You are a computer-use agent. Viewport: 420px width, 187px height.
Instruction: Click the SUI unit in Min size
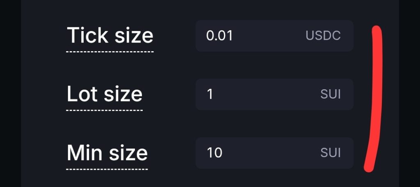330,153
